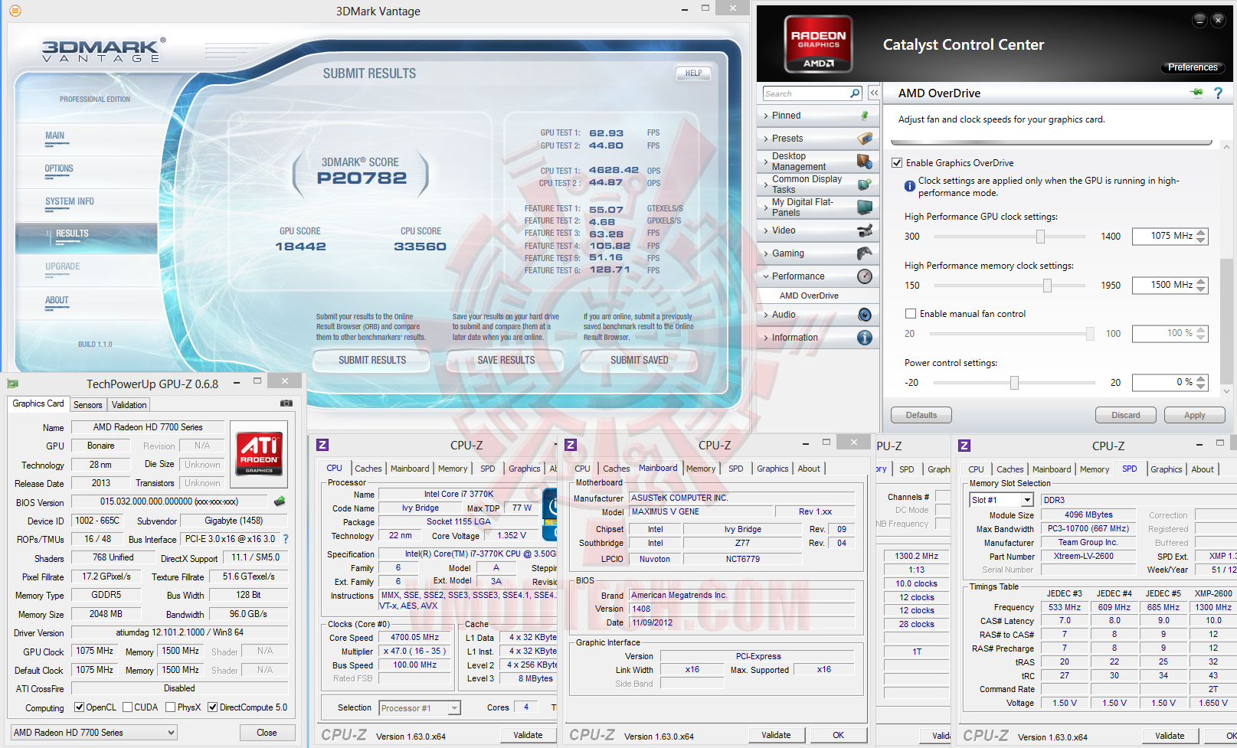Toggle the CUDA checkbox in GPU-Z
This screenshot has width=1237, height=748.
(127, 707)
